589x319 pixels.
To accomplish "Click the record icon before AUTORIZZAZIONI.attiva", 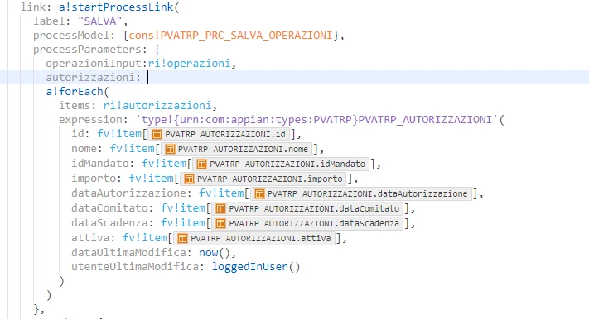I will [182, 238].
